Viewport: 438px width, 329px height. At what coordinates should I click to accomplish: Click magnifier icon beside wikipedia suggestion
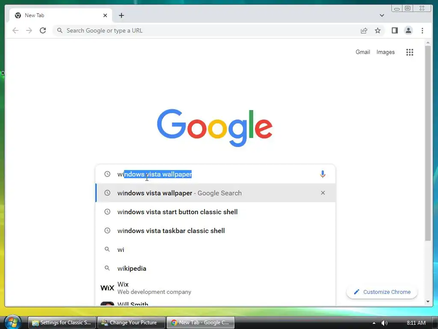[x=107, y=268]
